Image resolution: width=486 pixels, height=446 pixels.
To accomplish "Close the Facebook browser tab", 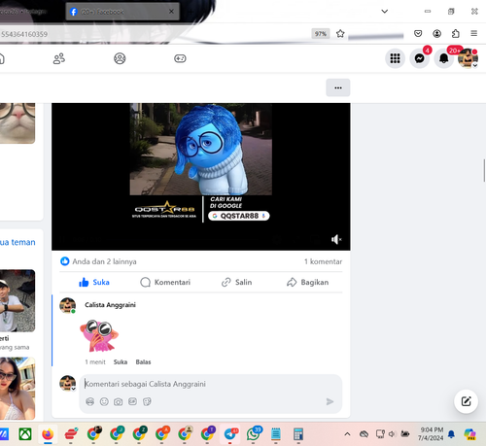I will pos(171,12).
